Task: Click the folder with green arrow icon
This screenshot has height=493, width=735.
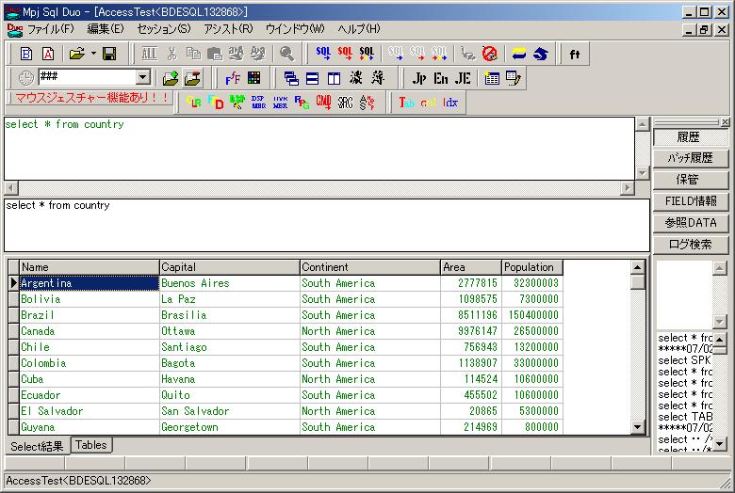Action: [171, 78]
